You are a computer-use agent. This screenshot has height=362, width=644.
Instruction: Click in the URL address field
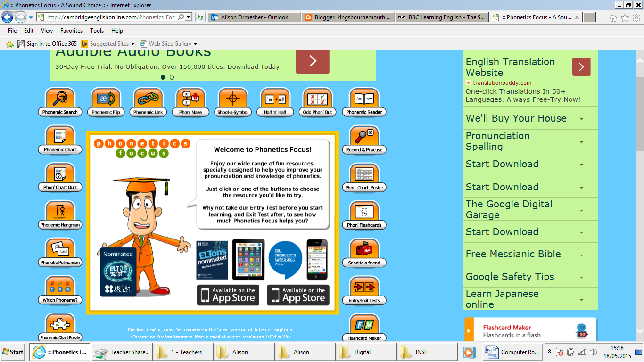click(x=111, y=17)
